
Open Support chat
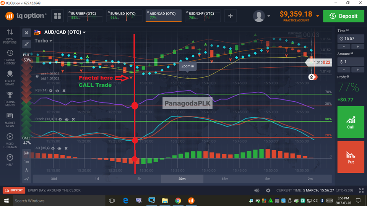click(x=14, y=190)
